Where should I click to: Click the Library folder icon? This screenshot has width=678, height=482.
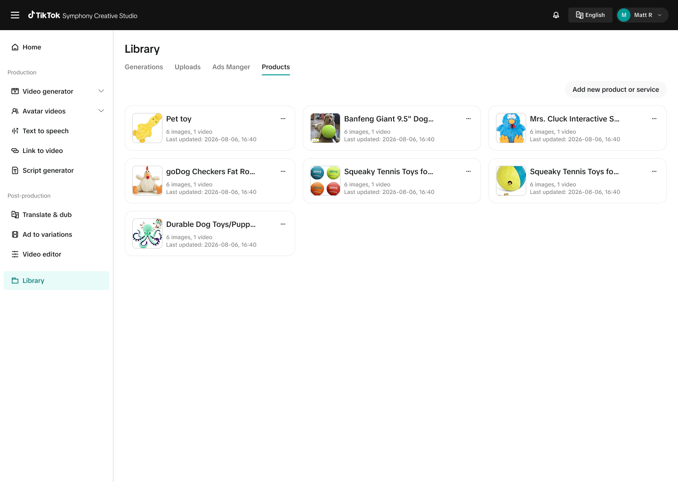15,281
